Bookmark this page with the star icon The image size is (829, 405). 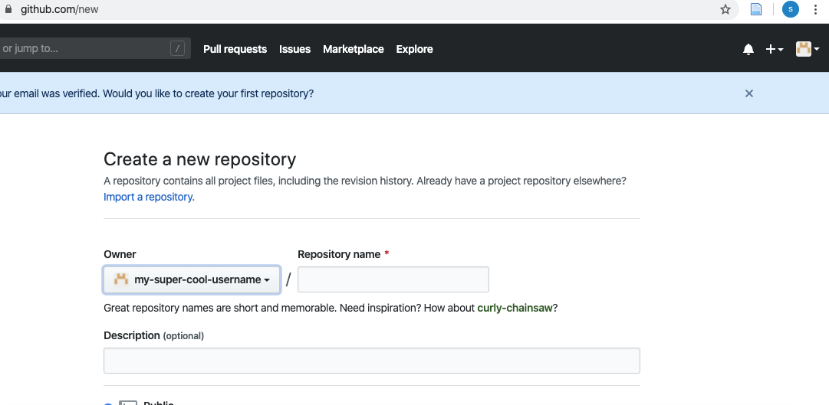pyautogui.click(x=725, y=9)
